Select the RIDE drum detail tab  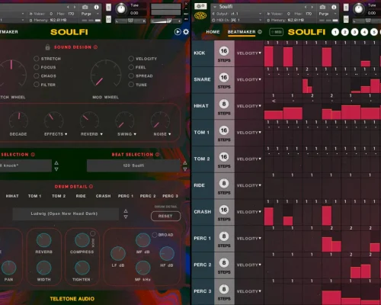[81, 196]
